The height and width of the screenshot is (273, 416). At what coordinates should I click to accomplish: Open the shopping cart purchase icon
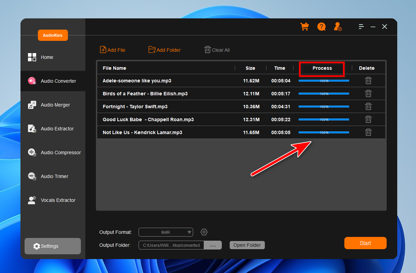[x=304, y=27]
